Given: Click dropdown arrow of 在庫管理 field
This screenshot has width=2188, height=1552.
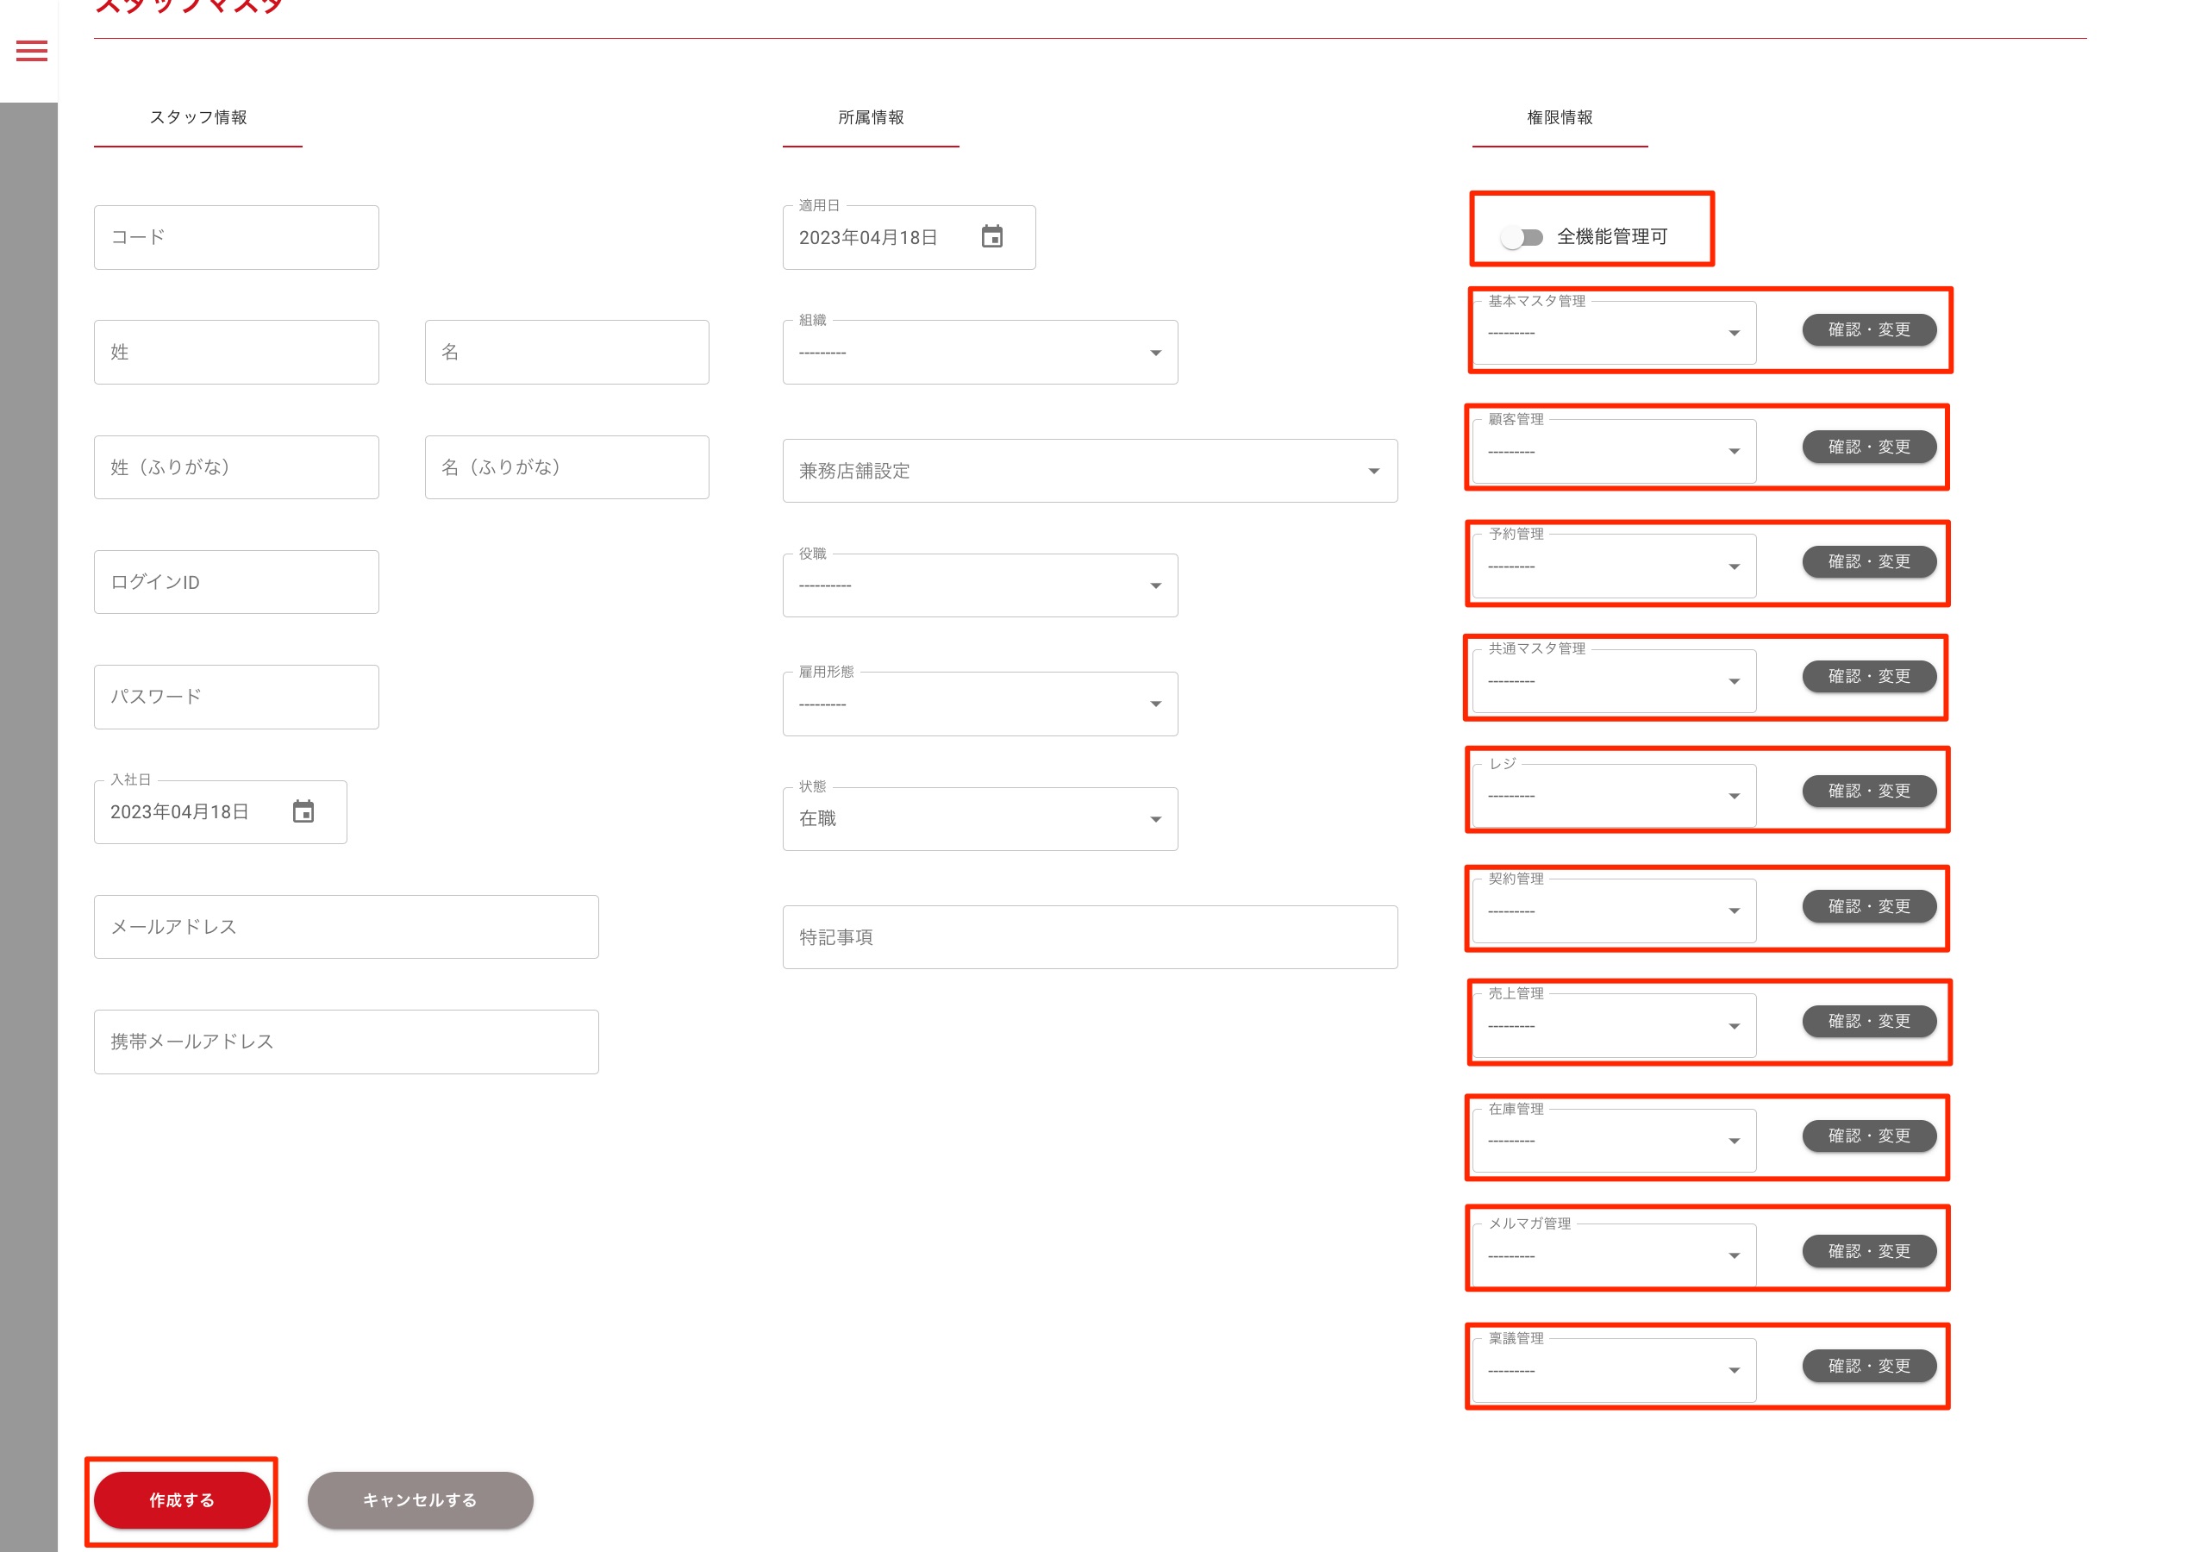Looking at the screenshot, I should click(x=1733, y=1141).
